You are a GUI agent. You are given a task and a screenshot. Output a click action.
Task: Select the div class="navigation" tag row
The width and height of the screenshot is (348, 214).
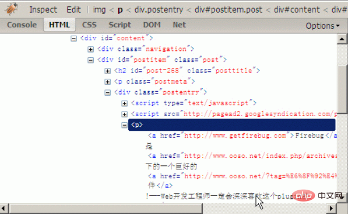pyautogui.click(x=145, y=49)
